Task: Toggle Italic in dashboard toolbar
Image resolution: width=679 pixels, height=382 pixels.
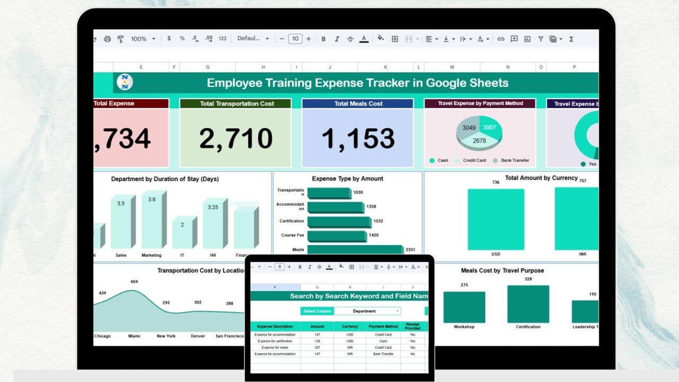Action: [x=337, y=39]
